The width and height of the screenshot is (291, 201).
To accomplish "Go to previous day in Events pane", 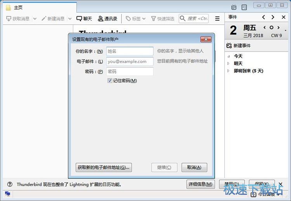I will coord(263,17).
